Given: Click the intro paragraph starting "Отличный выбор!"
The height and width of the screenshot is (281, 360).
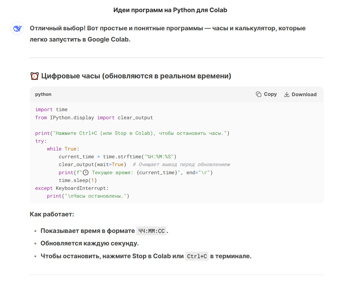Looking at the screenshot, I should click(x=168, y=34).
